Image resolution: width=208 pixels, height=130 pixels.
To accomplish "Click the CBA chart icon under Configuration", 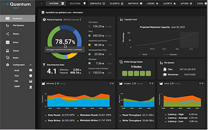I will pos(31,81).
